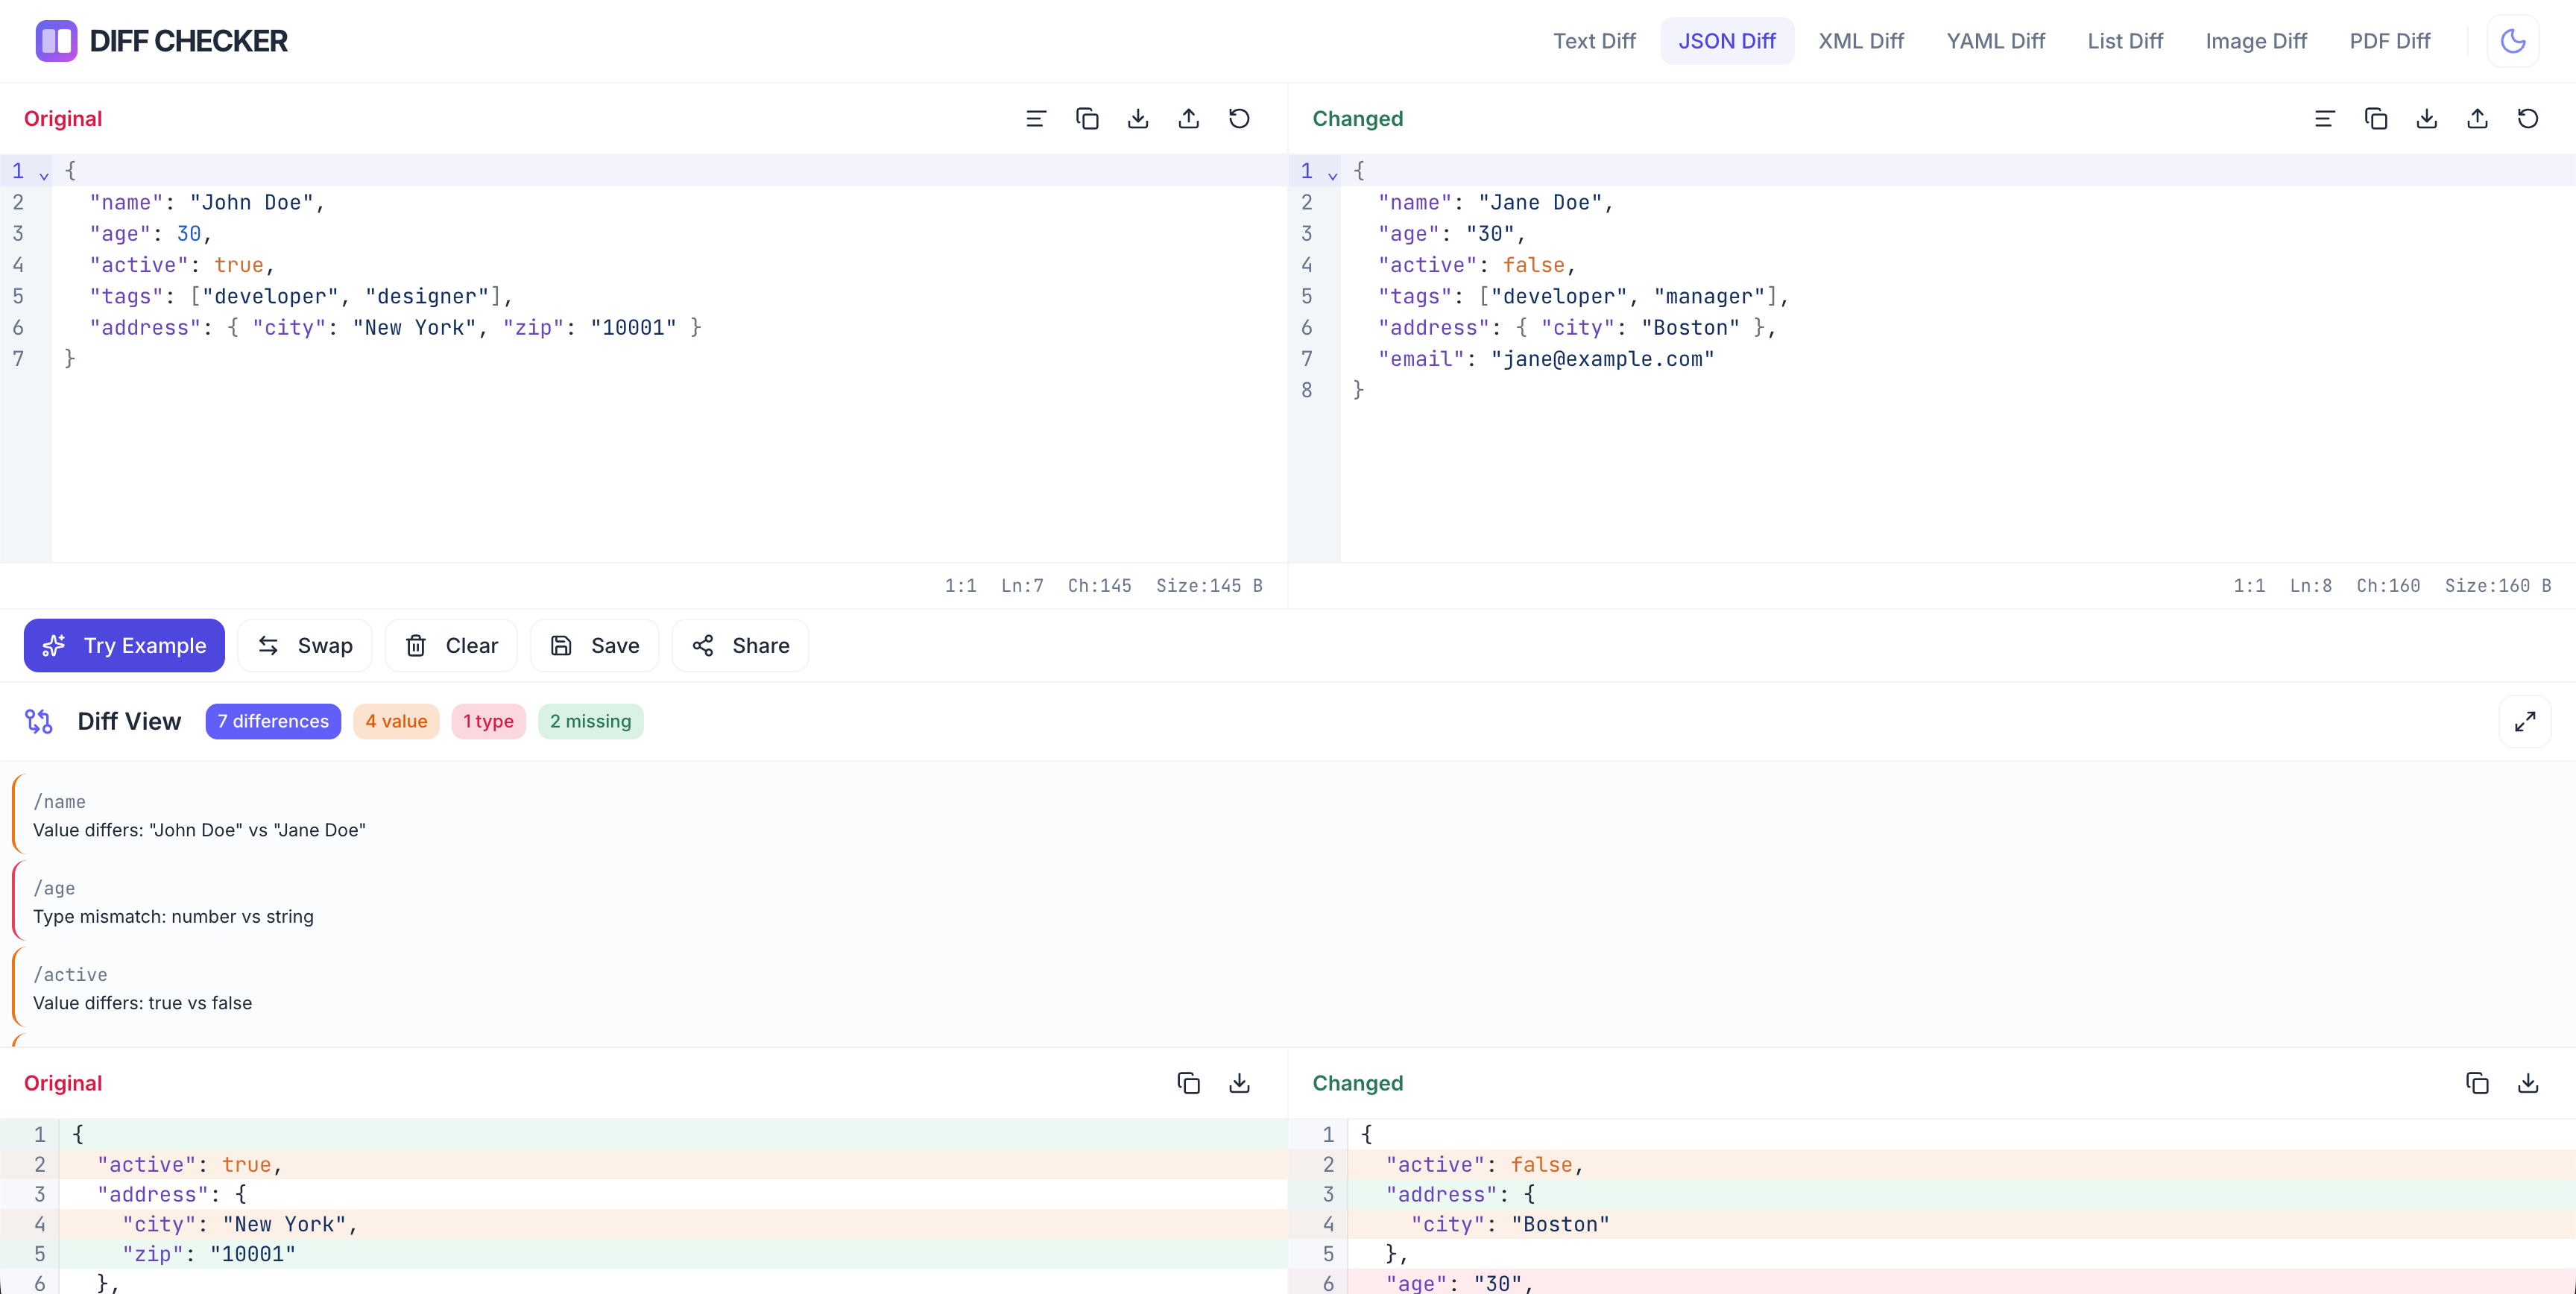Click line number 5 in the Original editor
This screenshot has height=1294, width=2576.
click(x=19, y=296)
